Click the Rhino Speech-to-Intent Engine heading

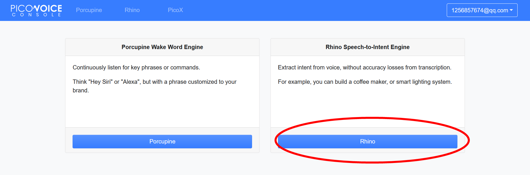pos(367,47)
